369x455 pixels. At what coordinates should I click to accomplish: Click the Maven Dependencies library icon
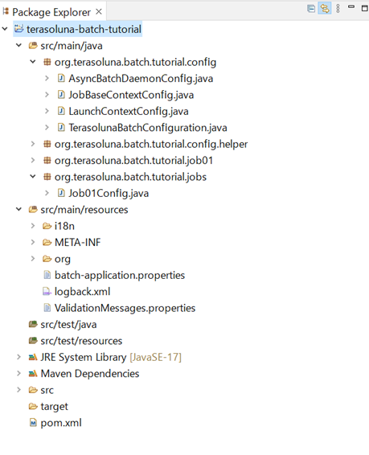(33, 374)
